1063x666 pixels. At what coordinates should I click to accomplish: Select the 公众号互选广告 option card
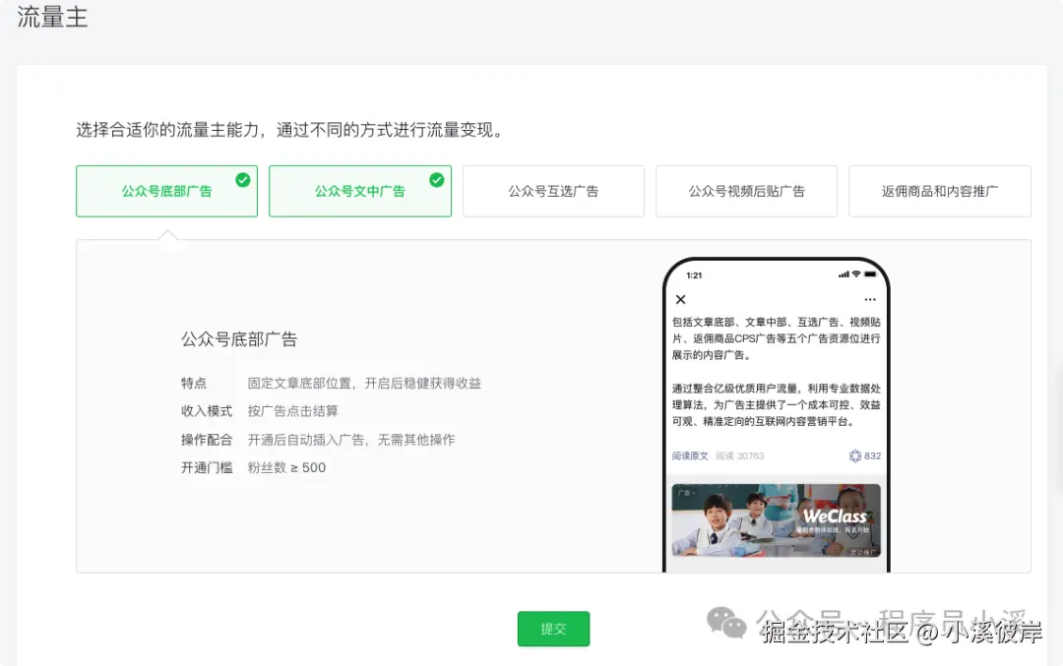553,191
